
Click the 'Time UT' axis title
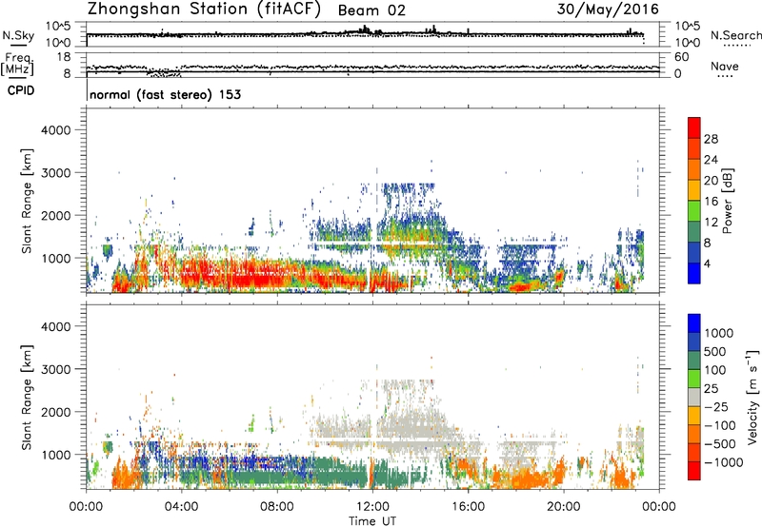[372, 521]
